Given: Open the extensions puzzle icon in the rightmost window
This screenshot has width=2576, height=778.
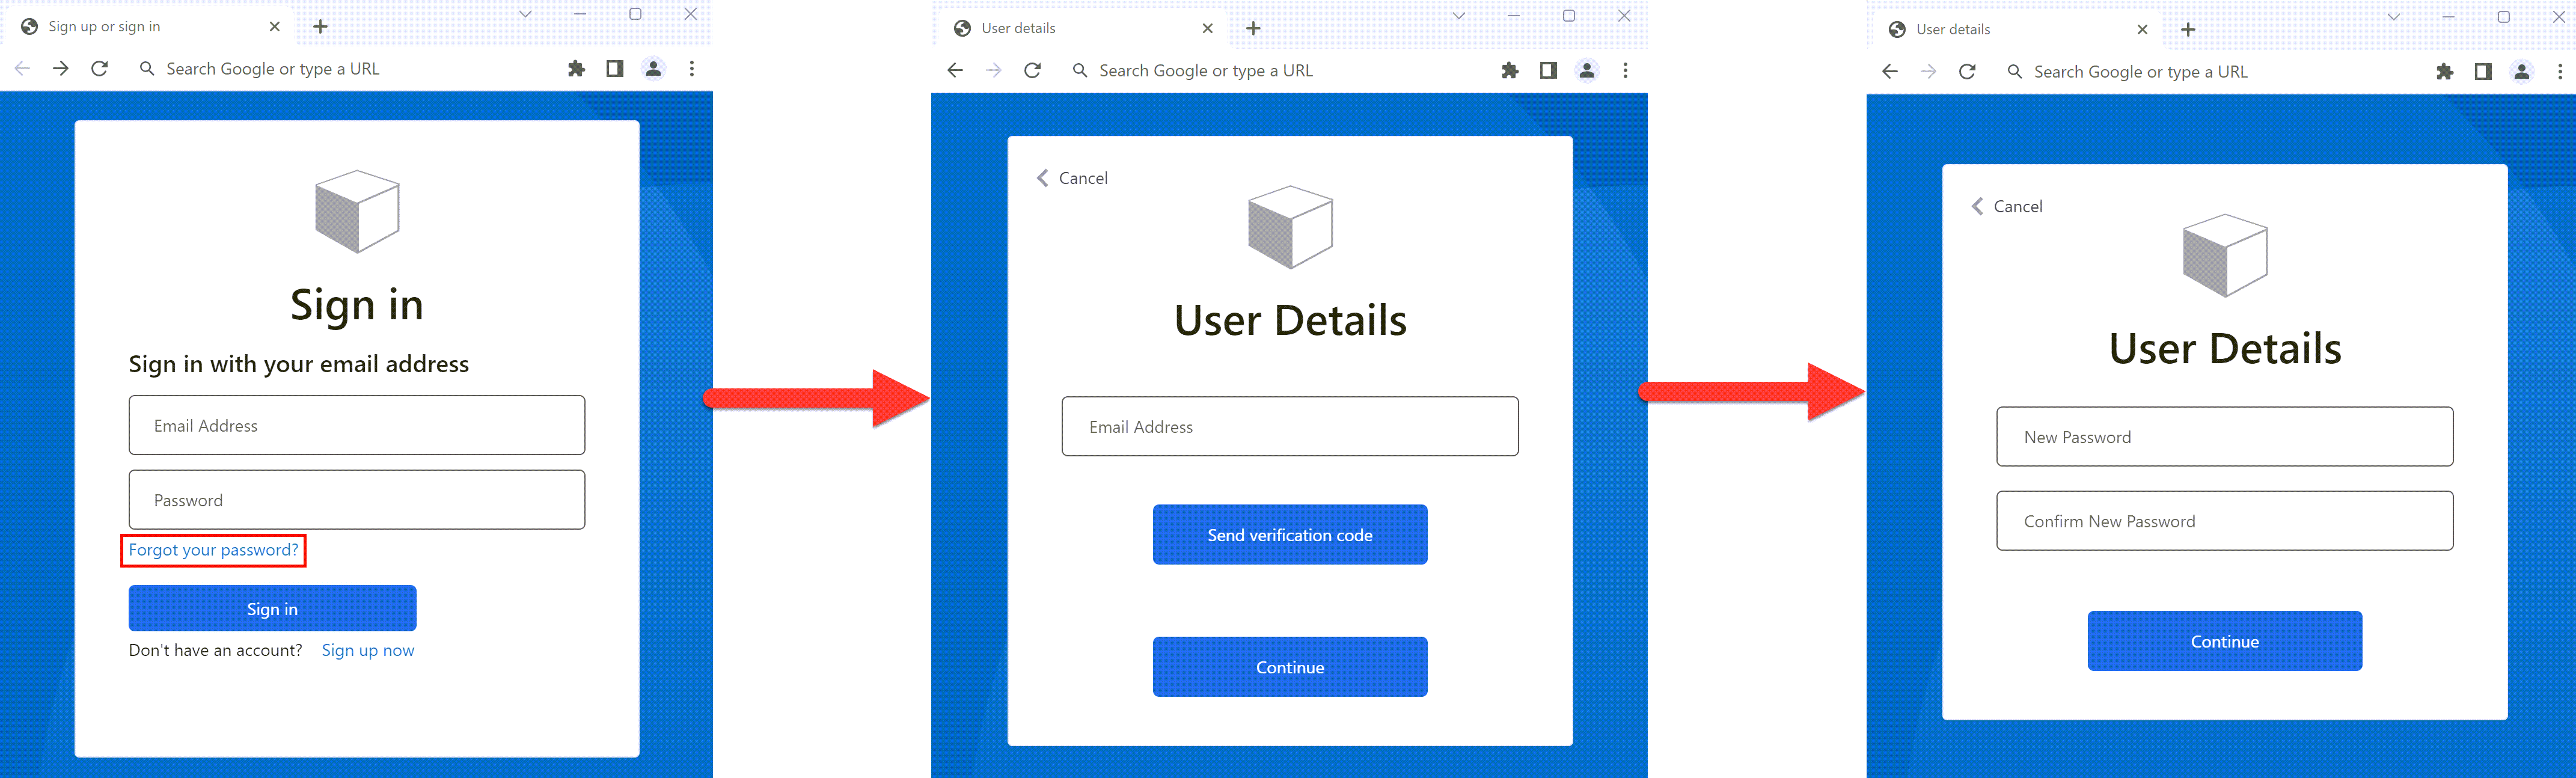Looking at the screenshot, I should (x=2445, y=72).
